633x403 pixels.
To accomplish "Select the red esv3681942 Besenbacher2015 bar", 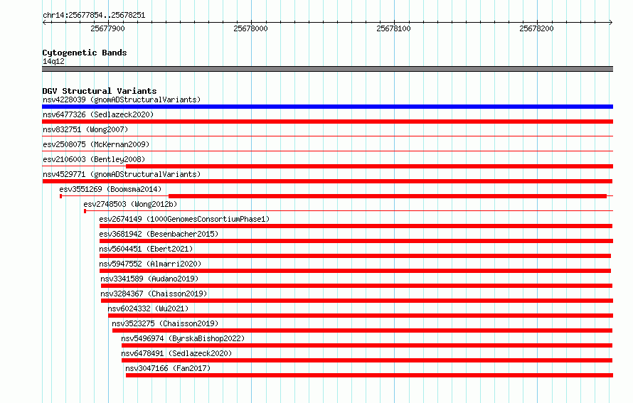I will click(x=356, y=241).
